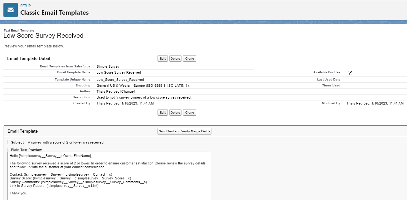Click the Last Used Date label
Screen dimensions: 407x200
329,80
